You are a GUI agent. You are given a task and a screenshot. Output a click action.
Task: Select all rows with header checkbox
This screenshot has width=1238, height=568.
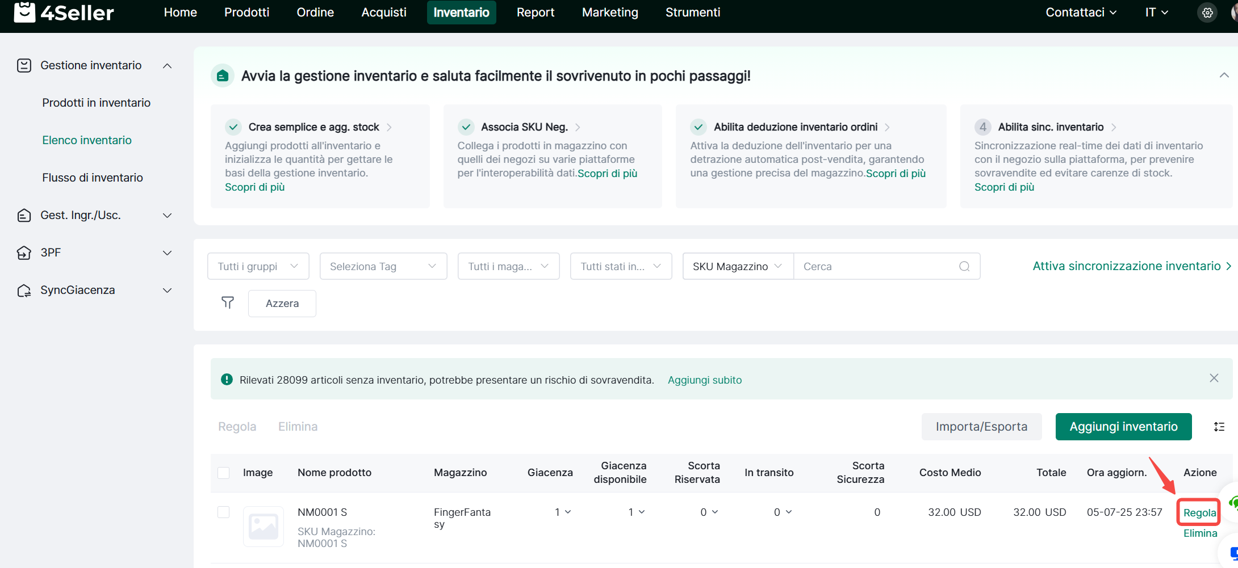pos(224,473)
